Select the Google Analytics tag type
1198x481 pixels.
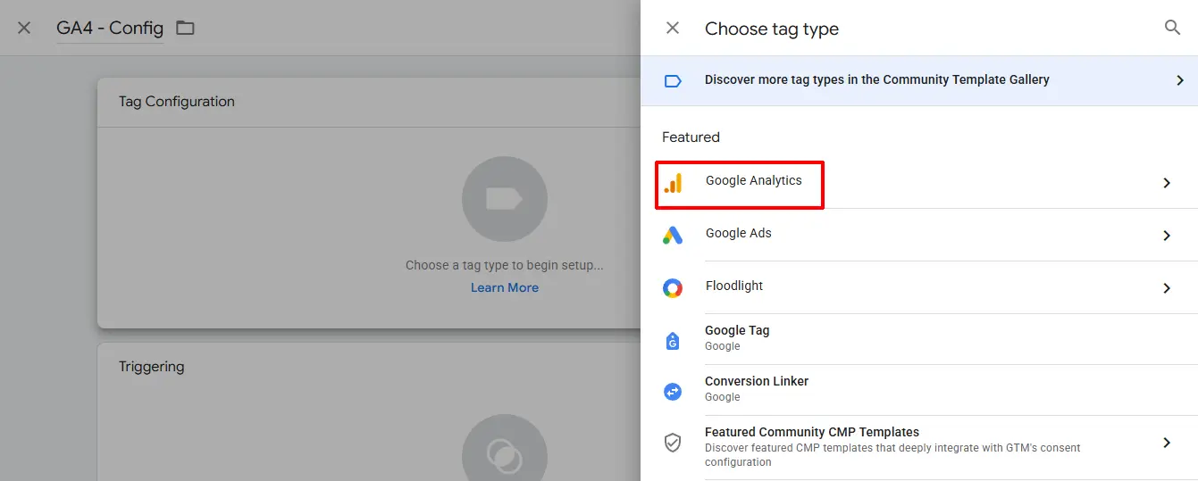pos(919,183)
